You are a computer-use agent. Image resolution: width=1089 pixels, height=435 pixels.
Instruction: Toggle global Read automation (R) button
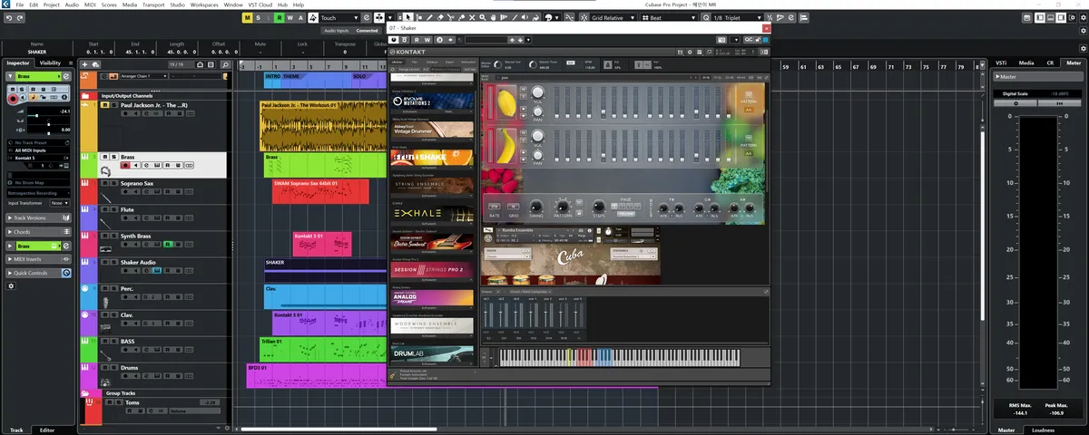tap(279, 18)
